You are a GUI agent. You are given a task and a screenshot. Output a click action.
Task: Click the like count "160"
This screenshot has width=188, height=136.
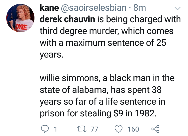tap(133, 129)
